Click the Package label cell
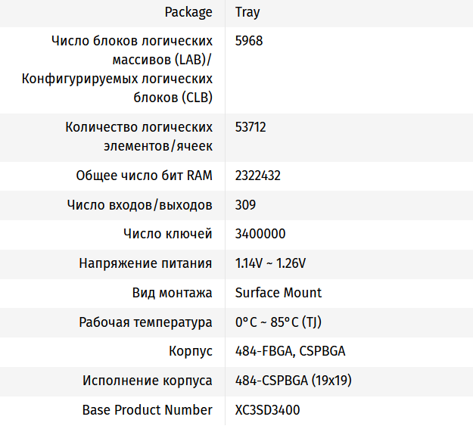Screen dimensions: 473x426 (188, 12)
